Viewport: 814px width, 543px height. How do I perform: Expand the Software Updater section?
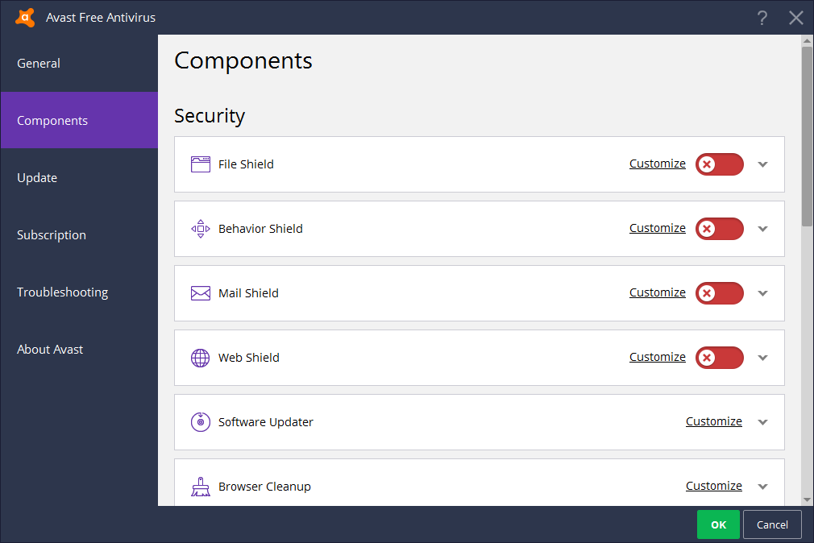click(x=762, y=421)
